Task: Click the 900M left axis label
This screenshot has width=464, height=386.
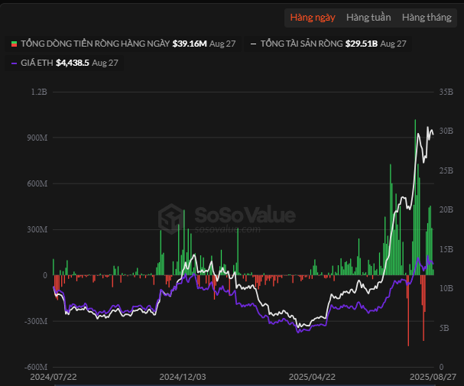Action: pyautogui.click(x=37, y=138)
